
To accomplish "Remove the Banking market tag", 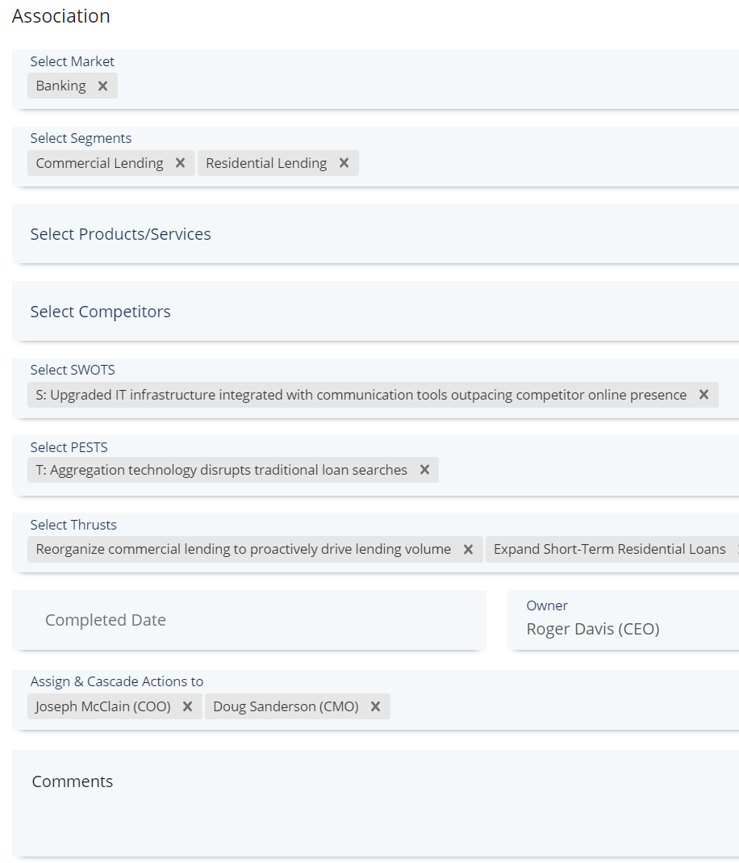I will (102, 86).
